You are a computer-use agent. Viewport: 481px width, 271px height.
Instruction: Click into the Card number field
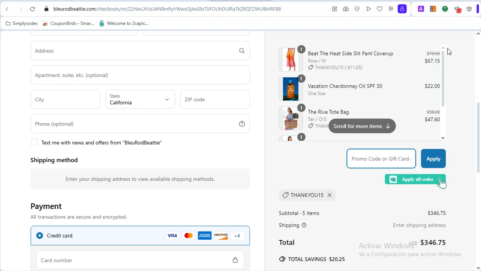point(140,260)
